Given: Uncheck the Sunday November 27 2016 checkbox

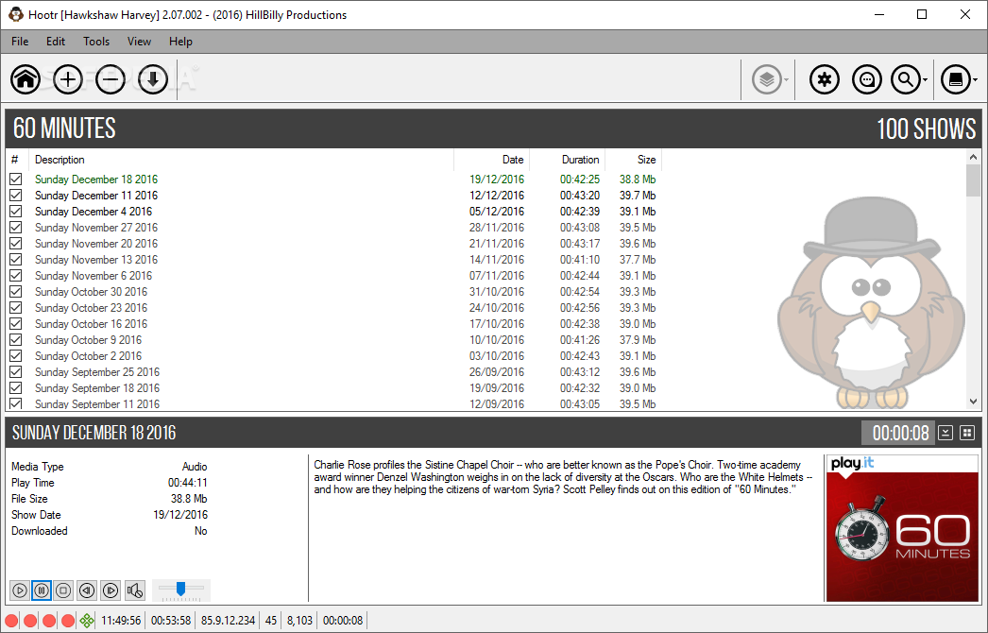Looking at the screenshot, I should point(16,228).
